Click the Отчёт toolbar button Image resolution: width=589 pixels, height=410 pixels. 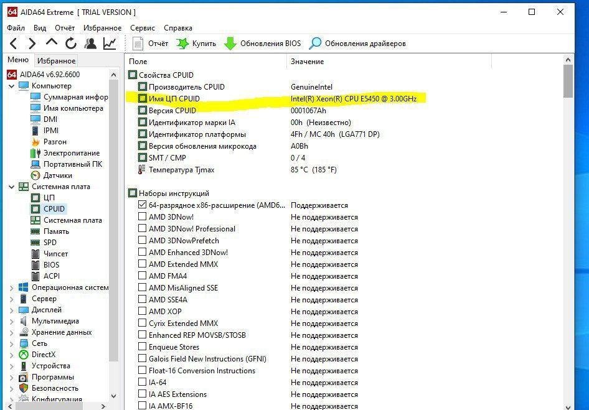coord(150,44)
